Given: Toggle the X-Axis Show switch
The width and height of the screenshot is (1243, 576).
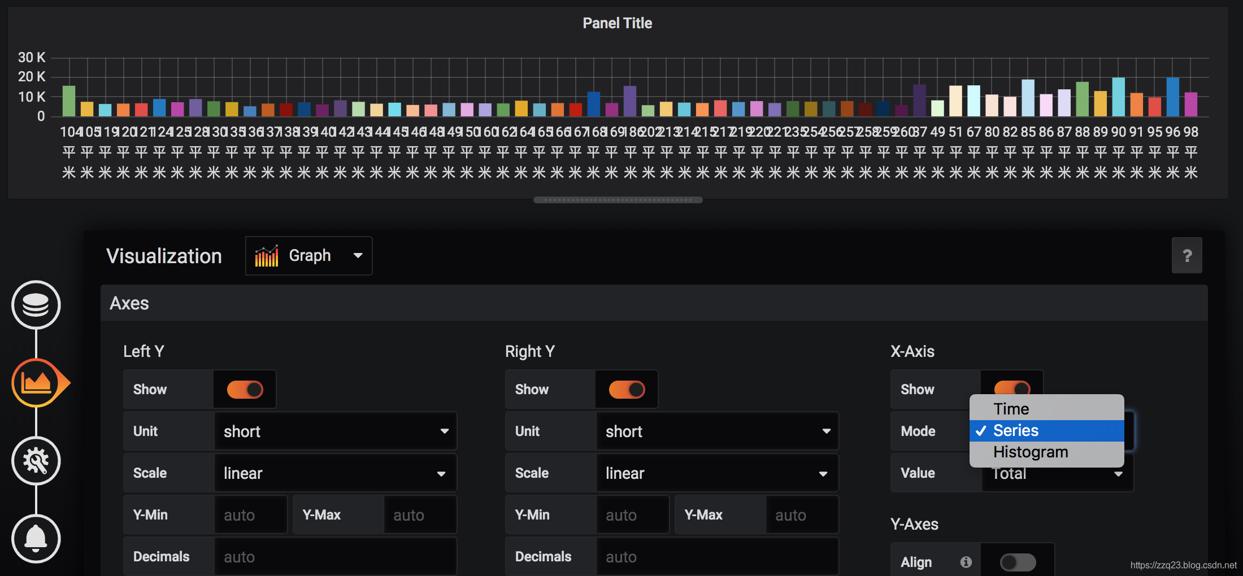Looking at the screenshot, I should [x=1012, y=387].
